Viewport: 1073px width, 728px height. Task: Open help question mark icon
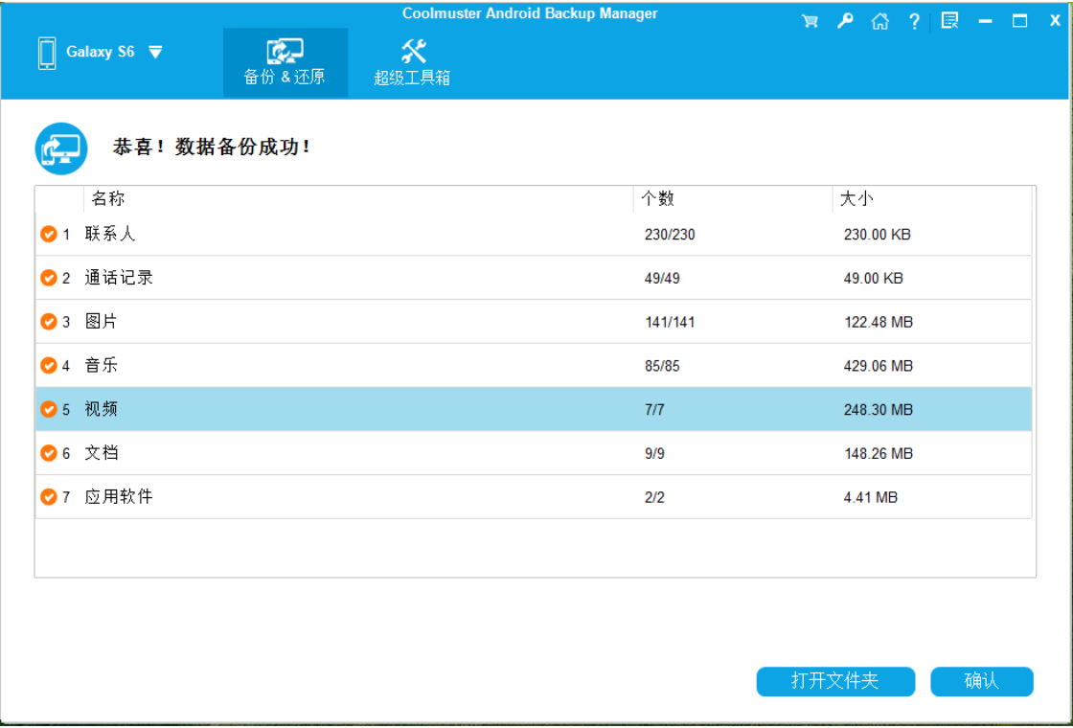click(914, 21)
